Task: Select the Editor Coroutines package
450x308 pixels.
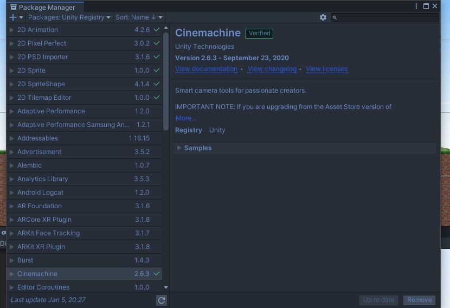Action: tap(85, 287)
